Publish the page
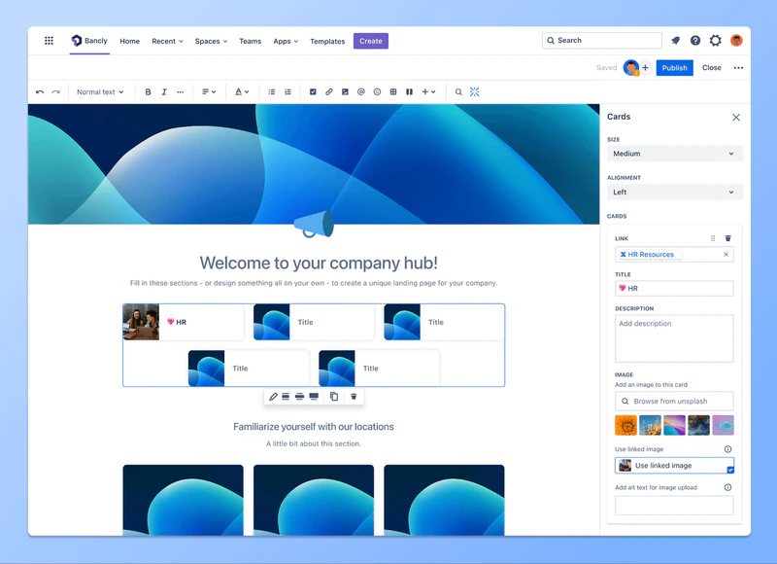The image size is (777, 564). click(674, 68)
